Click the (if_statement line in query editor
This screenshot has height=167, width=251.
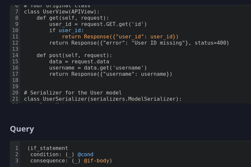[x=48, y=148]
